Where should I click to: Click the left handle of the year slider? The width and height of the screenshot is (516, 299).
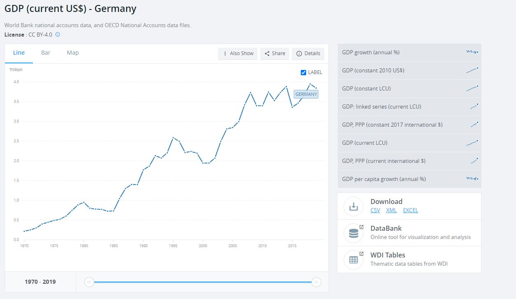click(89, 282)
